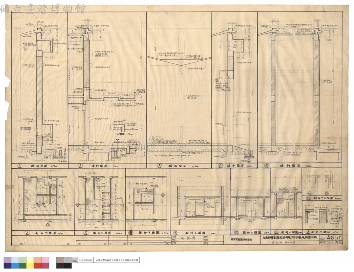Pick the dark green color swatch
354x272 pixels.
coord(22,265)
